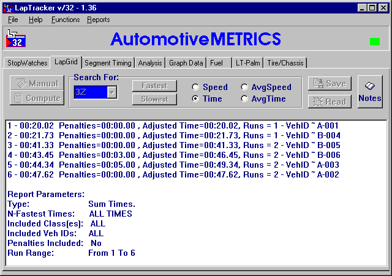Open the Help menu
The width and height of the screenshot is (392, 276).
click(36, 20)
